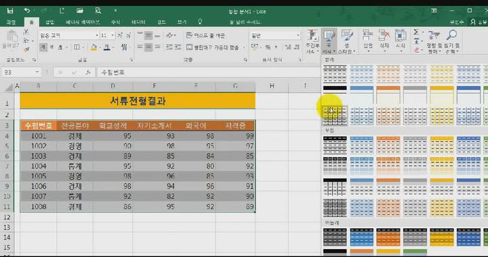The height and width of the screenshot is (257, 488).
Task: Apply the yellow fill color bucket
Action: [x=94, y=47]
